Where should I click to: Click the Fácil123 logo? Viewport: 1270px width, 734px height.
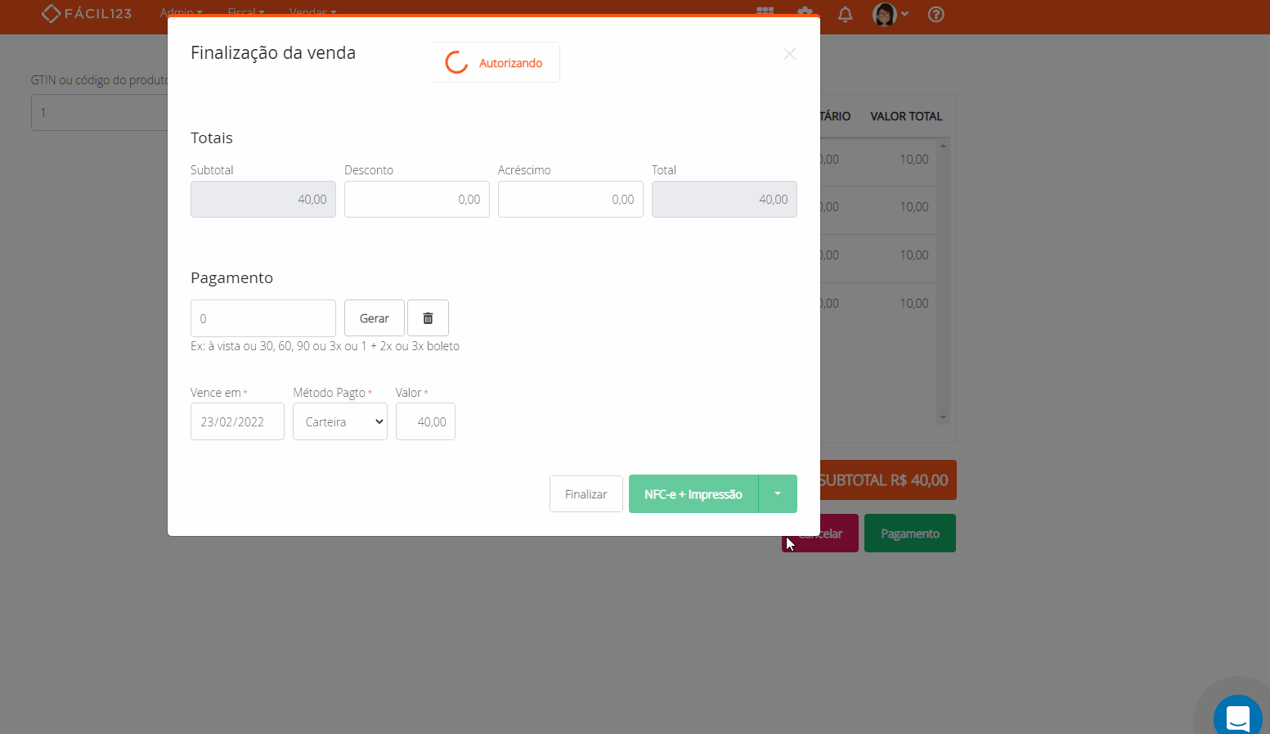point(87,13)
